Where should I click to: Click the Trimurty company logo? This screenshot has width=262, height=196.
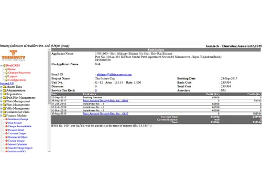(x=14, y=55)
